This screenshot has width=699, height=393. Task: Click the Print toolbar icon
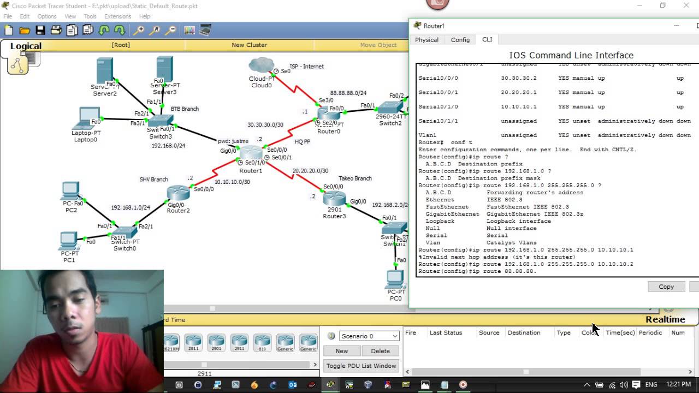pos(56,31)
